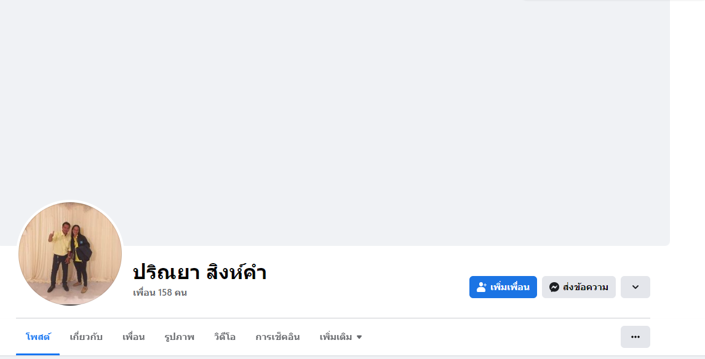Open the เกี่ยวกับ tab

click(86, 337)
